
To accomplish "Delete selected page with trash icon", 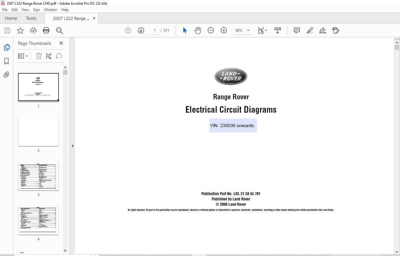I will click(39, 56).
